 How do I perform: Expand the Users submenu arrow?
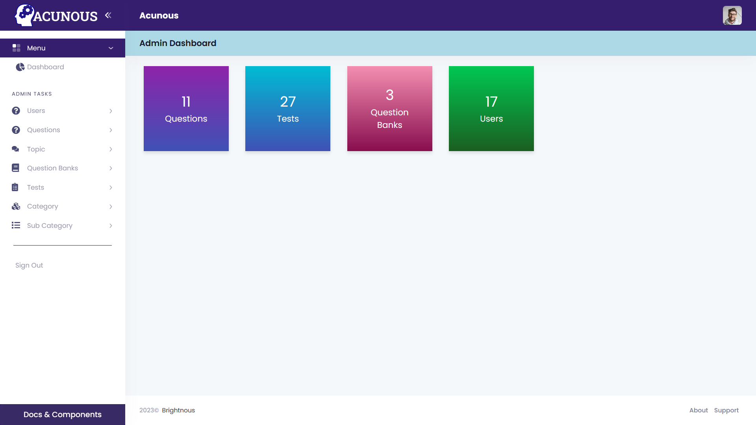click(111, 111)
